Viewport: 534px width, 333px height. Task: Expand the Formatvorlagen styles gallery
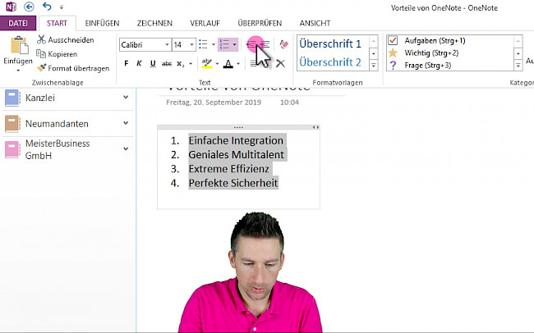(374, 65)
